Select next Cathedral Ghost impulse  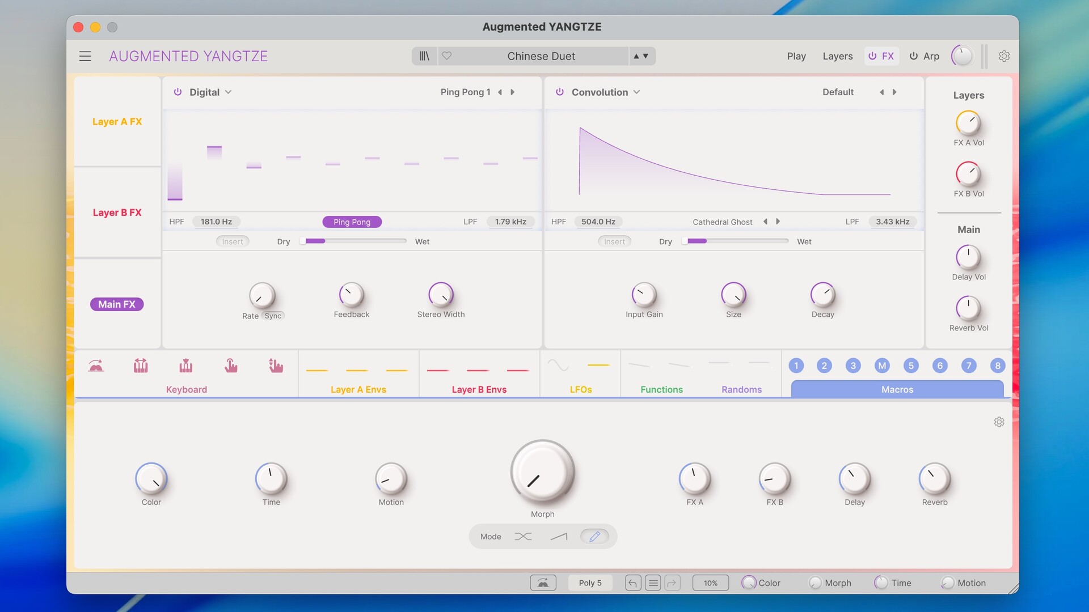(778, 222)
